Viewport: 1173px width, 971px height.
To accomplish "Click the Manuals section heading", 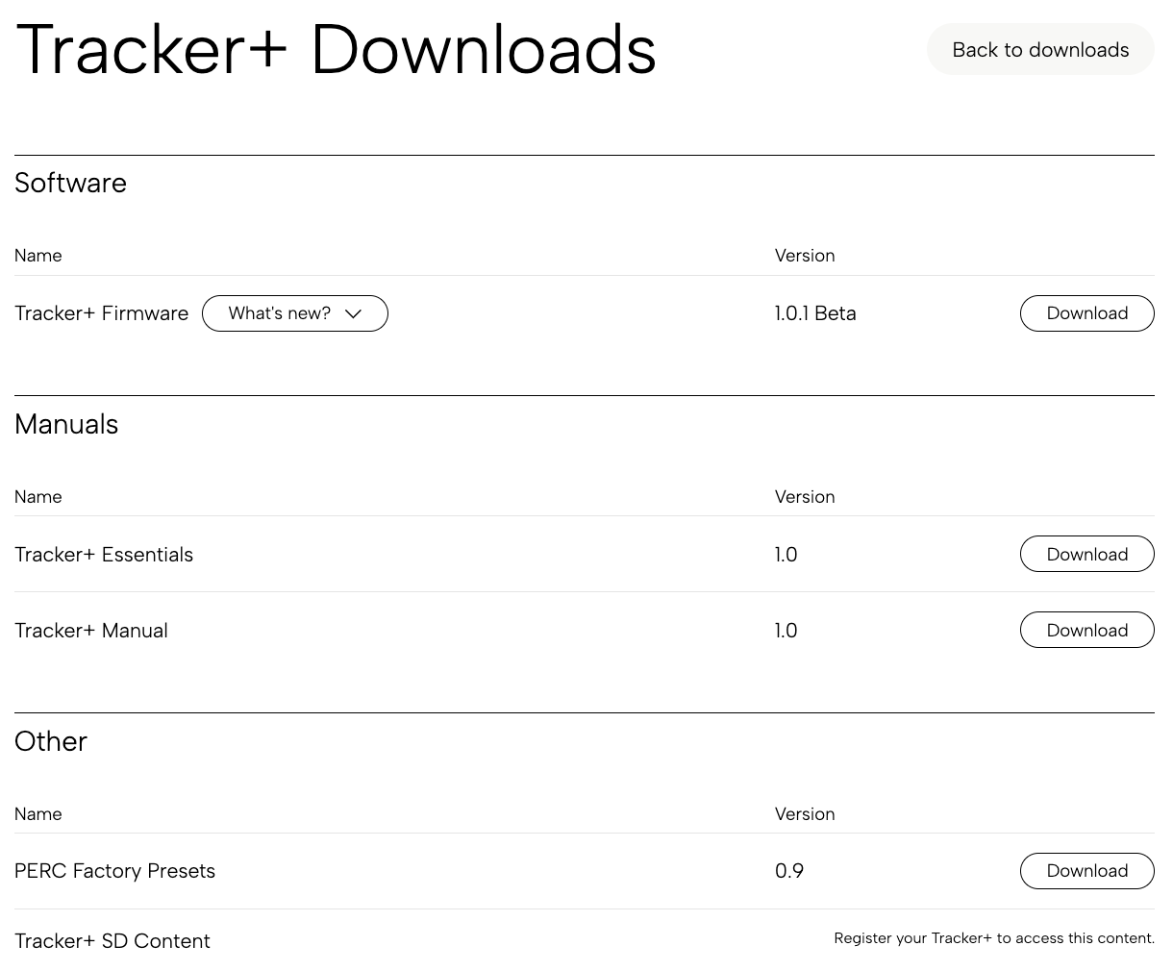I will (x=65, y=424).
